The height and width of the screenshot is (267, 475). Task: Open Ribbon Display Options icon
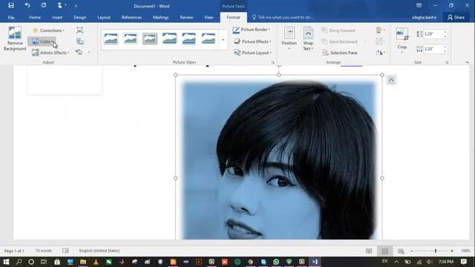pos(419,5)
